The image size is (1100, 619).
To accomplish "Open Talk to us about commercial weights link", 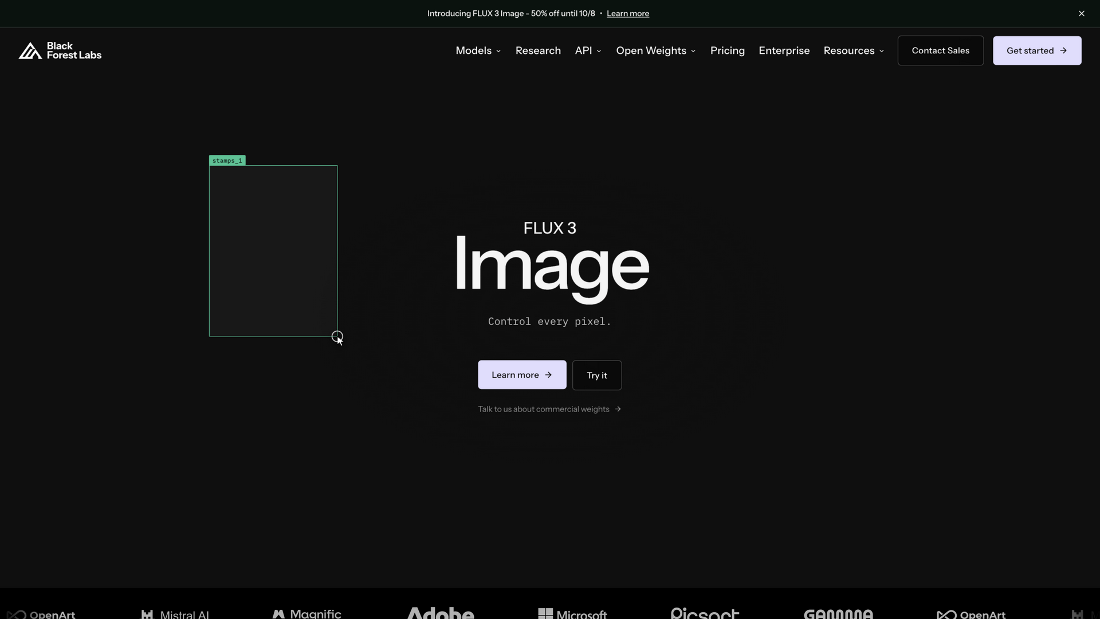I will pyautogui.click(x=549, y=409).
